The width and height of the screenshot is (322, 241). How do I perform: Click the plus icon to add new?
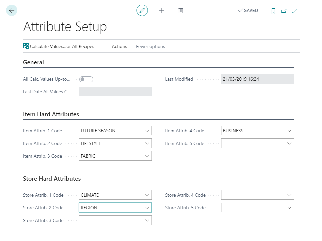point(161,11)
